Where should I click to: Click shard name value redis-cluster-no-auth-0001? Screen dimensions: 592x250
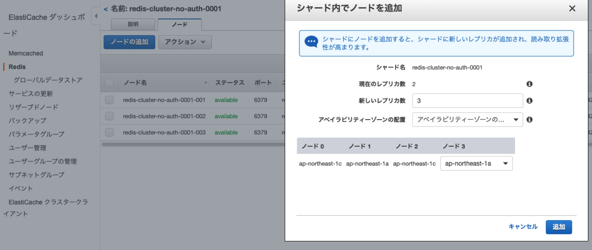[447, 67]
